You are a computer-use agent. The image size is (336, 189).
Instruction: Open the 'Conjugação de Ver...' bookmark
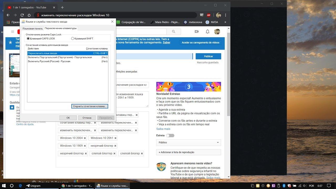pyautogui.click(x=131, y=22)
